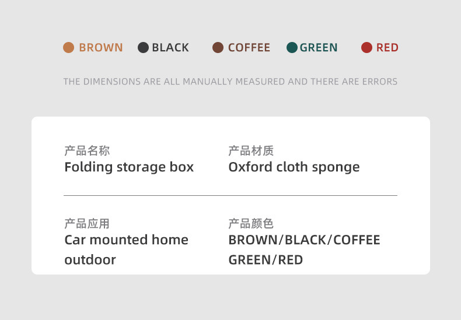Select the red color swatch
The width and height of the screenshot is (461, 320).
pyautogui.click(x=366, y=48)
